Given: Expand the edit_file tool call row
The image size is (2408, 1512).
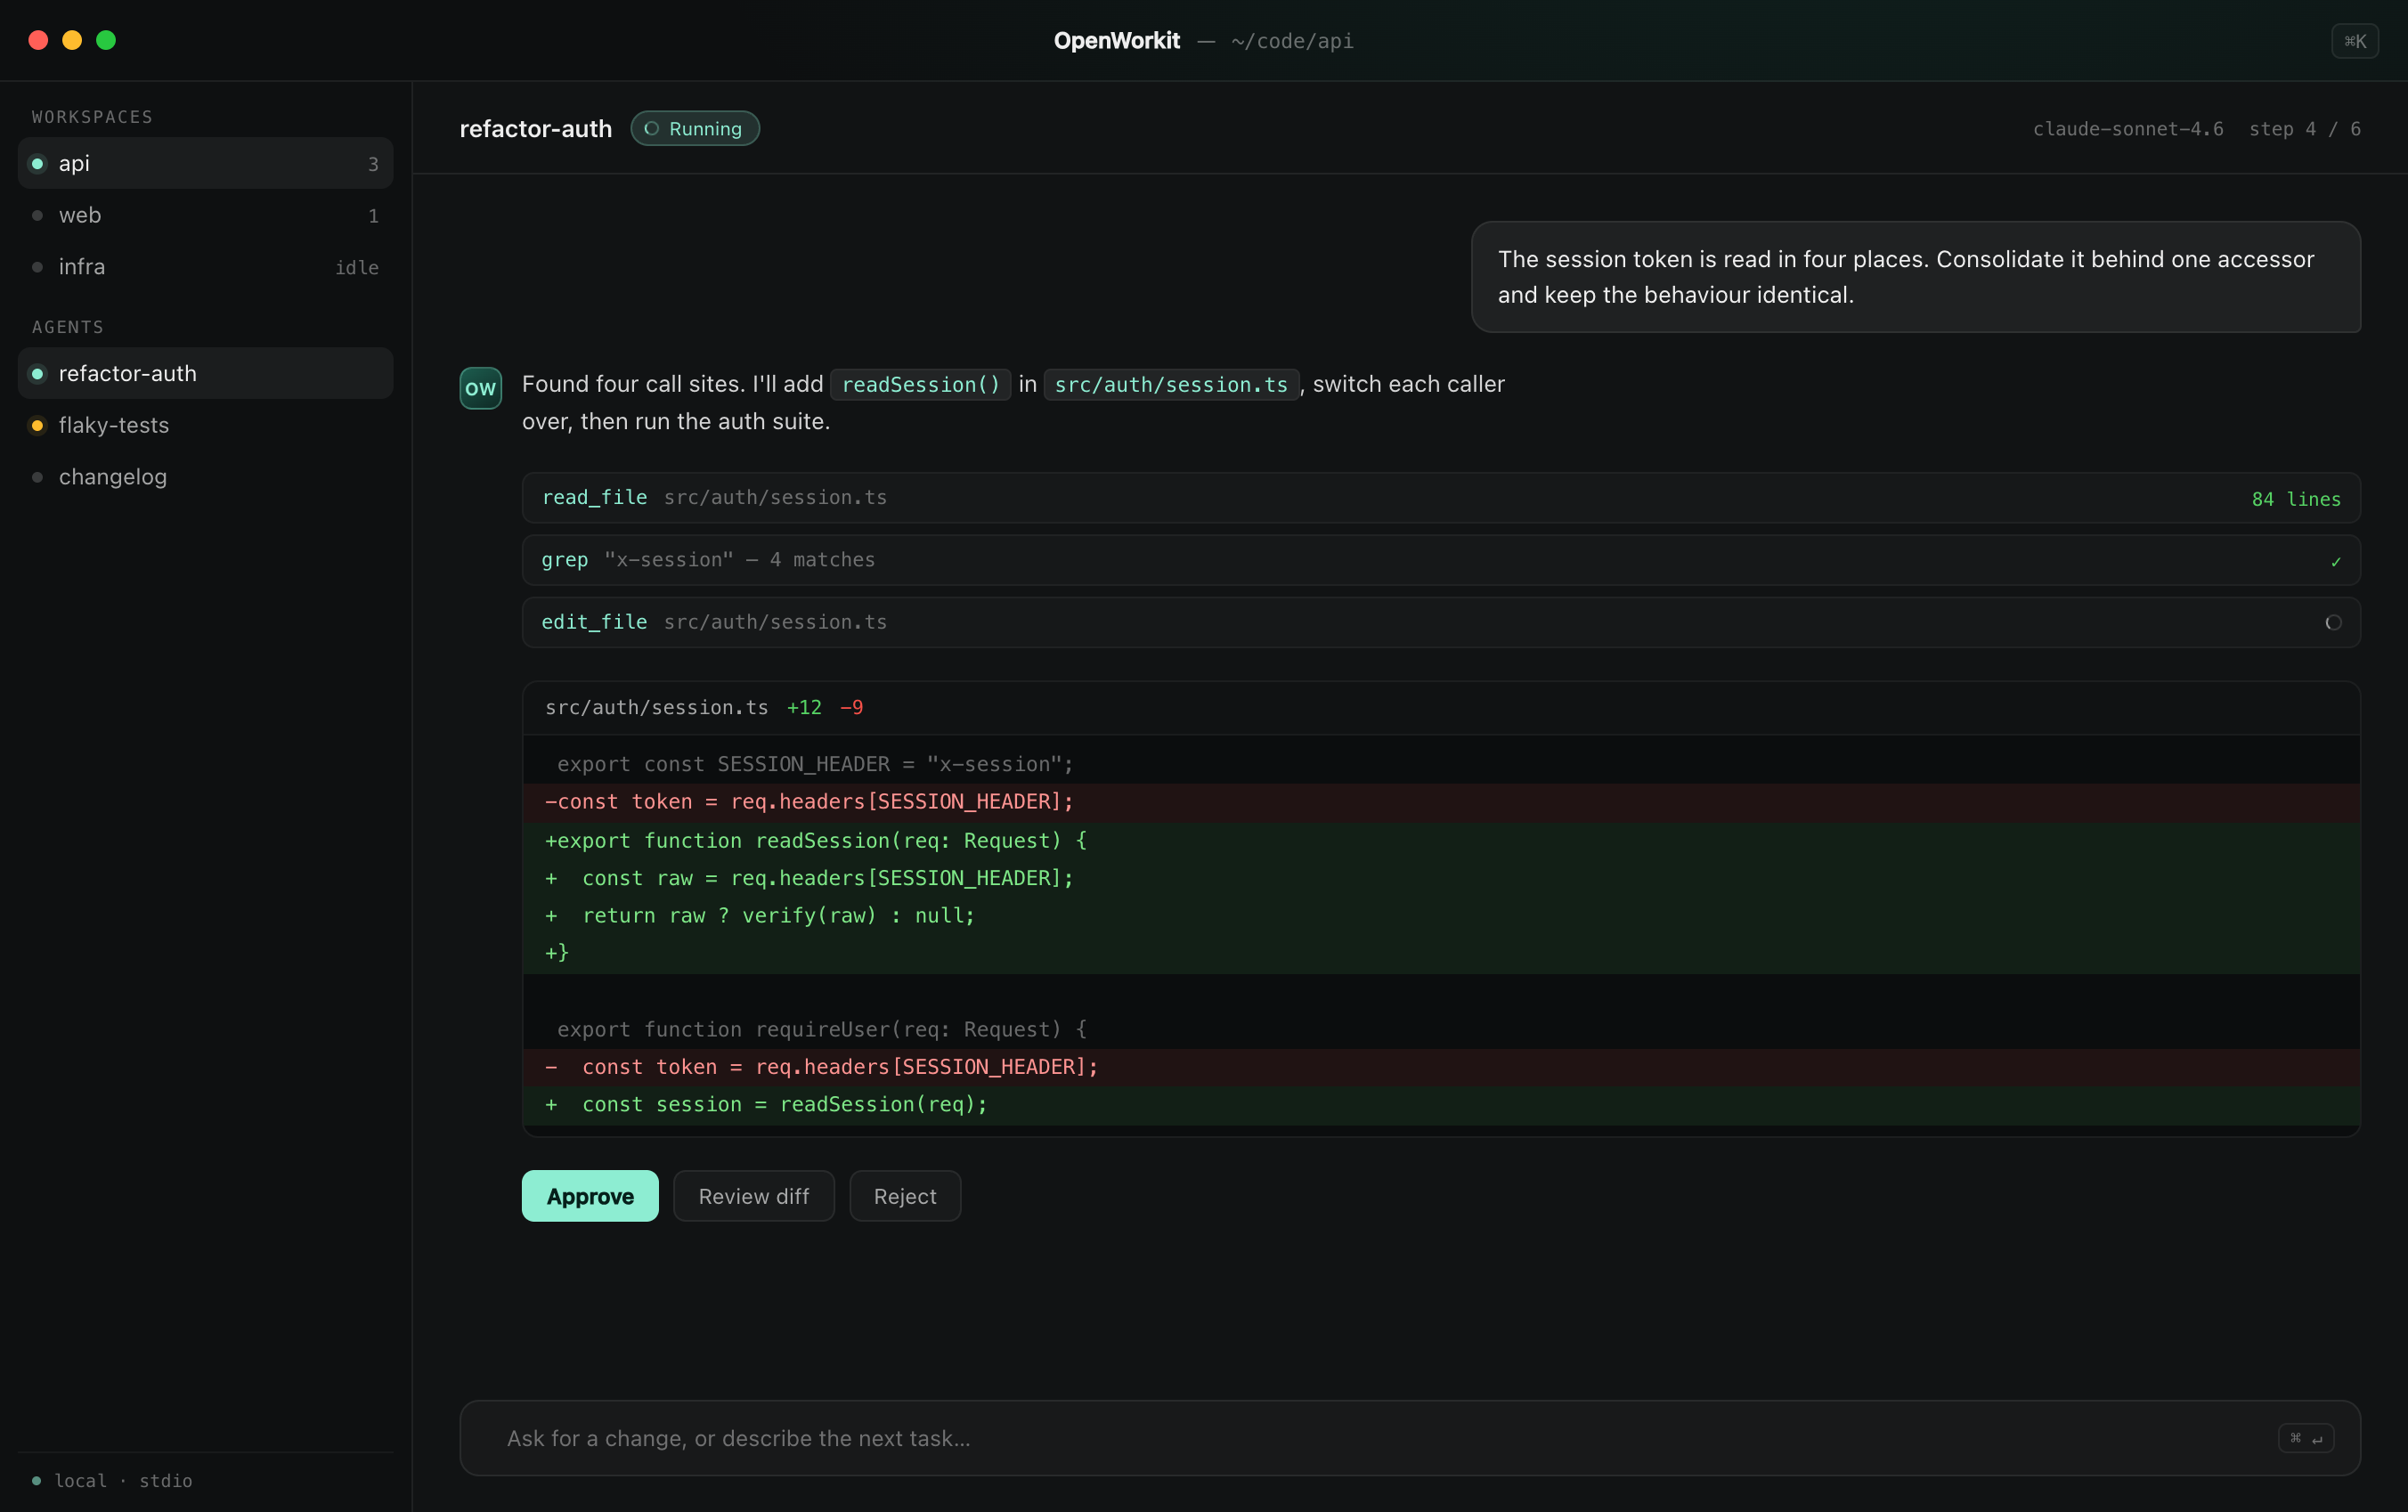Looking at the screenshot, I should [1441, 622].
